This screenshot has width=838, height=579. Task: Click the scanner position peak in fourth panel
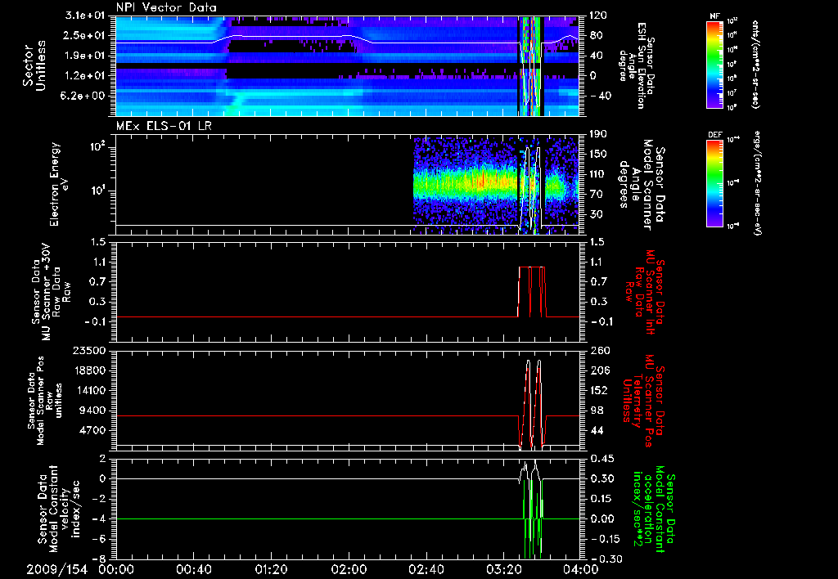[529, 361]
